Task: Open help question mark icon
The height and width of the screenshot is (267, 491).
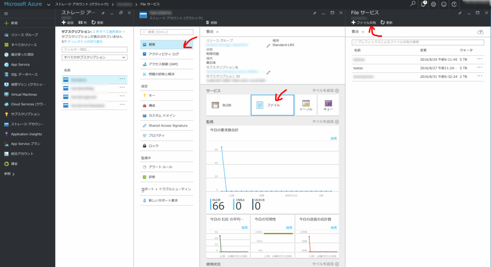Action: coord(454,4)
